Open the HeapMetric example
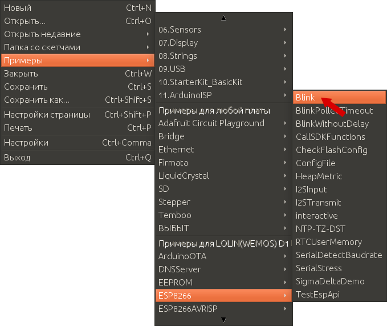The height and width of the screenshot is (326, 387). pos(339,176)
